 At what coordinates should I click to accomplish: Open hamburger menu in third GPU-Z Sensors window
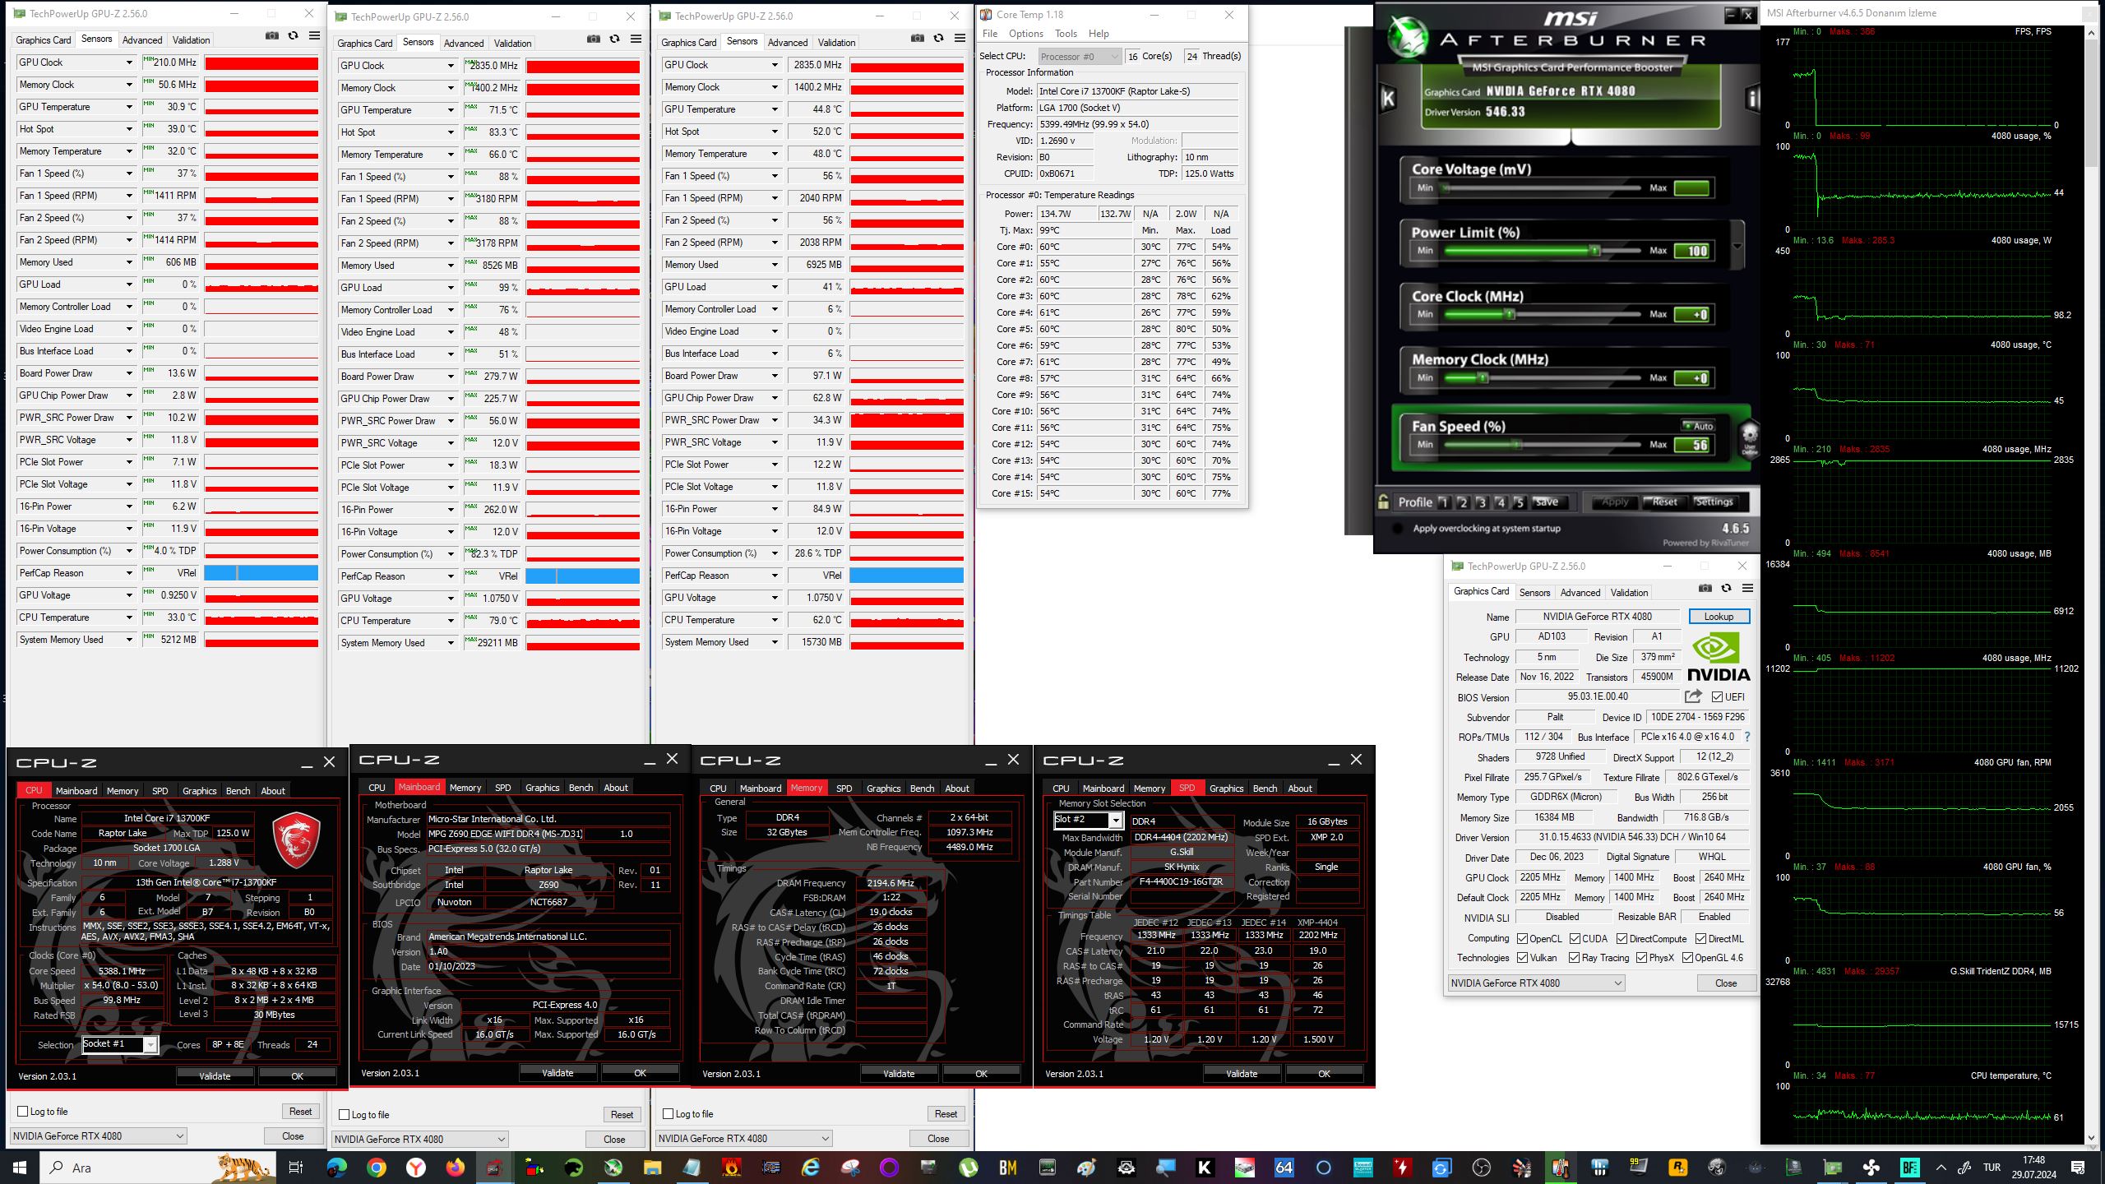[x=960, y=38]
